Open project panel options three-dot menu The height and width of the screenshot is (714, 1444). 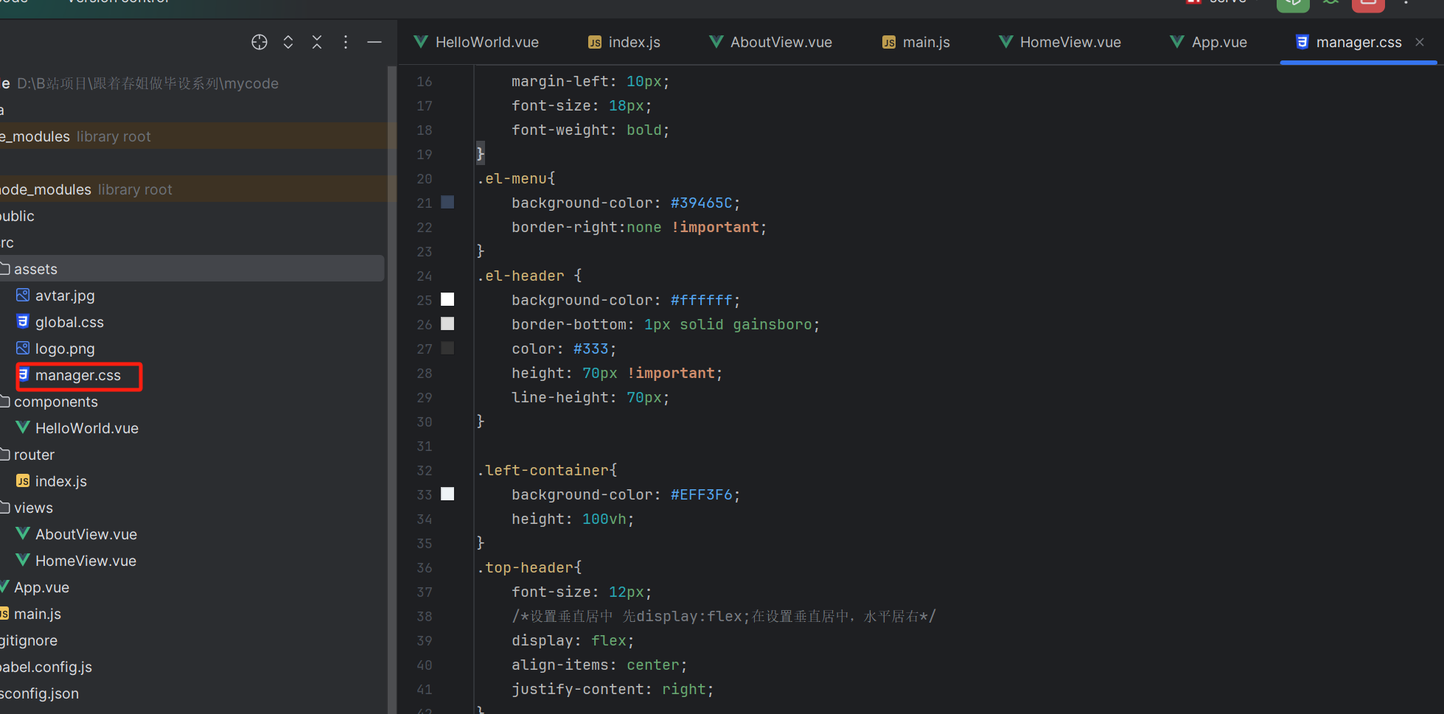[346, 42]
